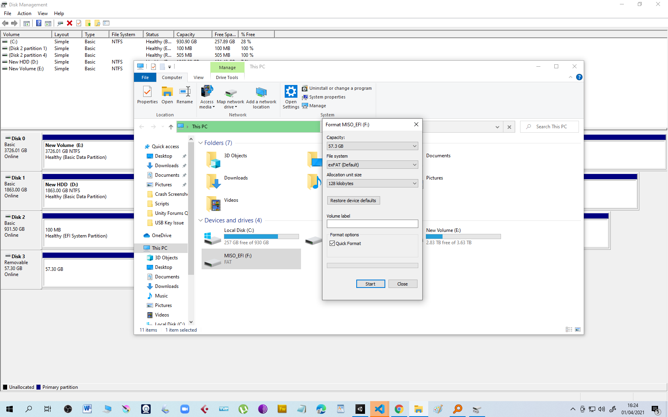Collapse the Folders (7) group

(x=200, y=143)
